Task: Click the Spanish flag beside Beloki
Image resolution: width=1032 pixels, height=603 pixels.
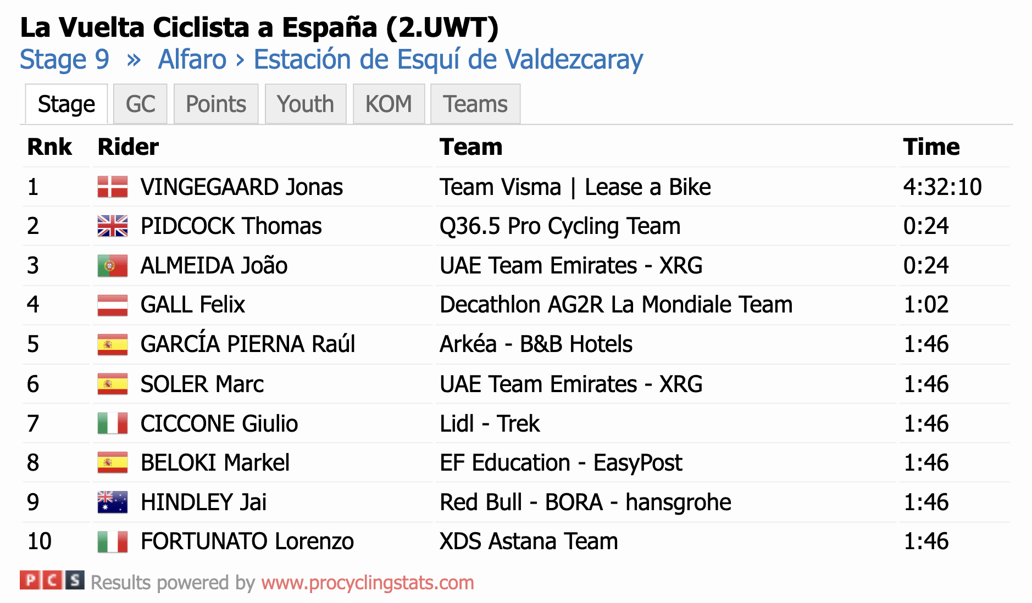Action: pos(112,462)
